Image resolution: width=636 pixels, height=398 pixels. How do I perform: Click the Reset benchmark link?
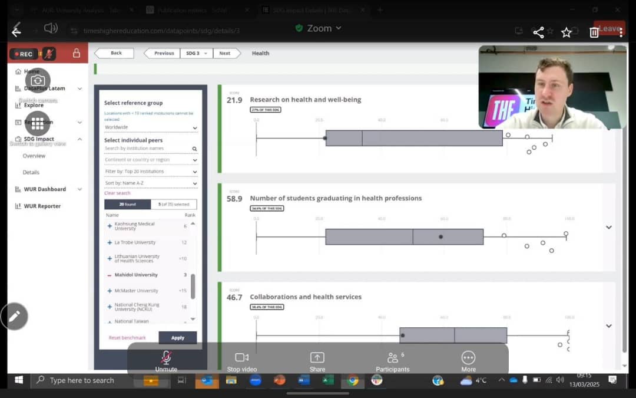[127, 338]
